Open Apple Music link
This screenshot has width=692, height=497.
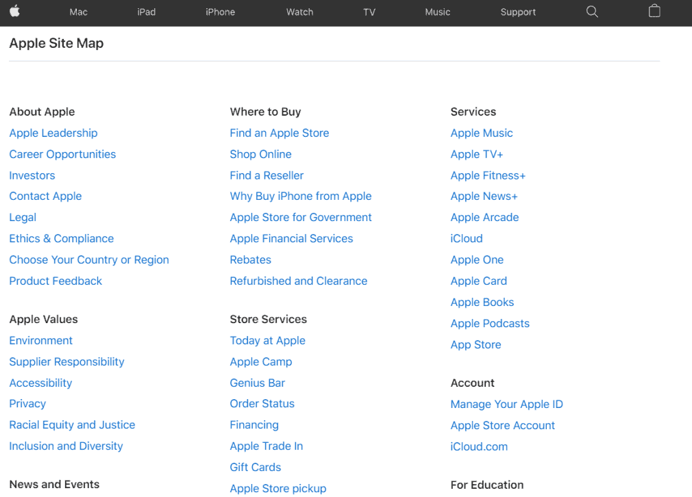click(482, 133)
